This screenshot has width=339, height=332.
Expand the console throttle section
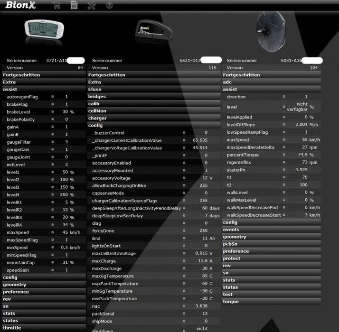pos(44,328)
